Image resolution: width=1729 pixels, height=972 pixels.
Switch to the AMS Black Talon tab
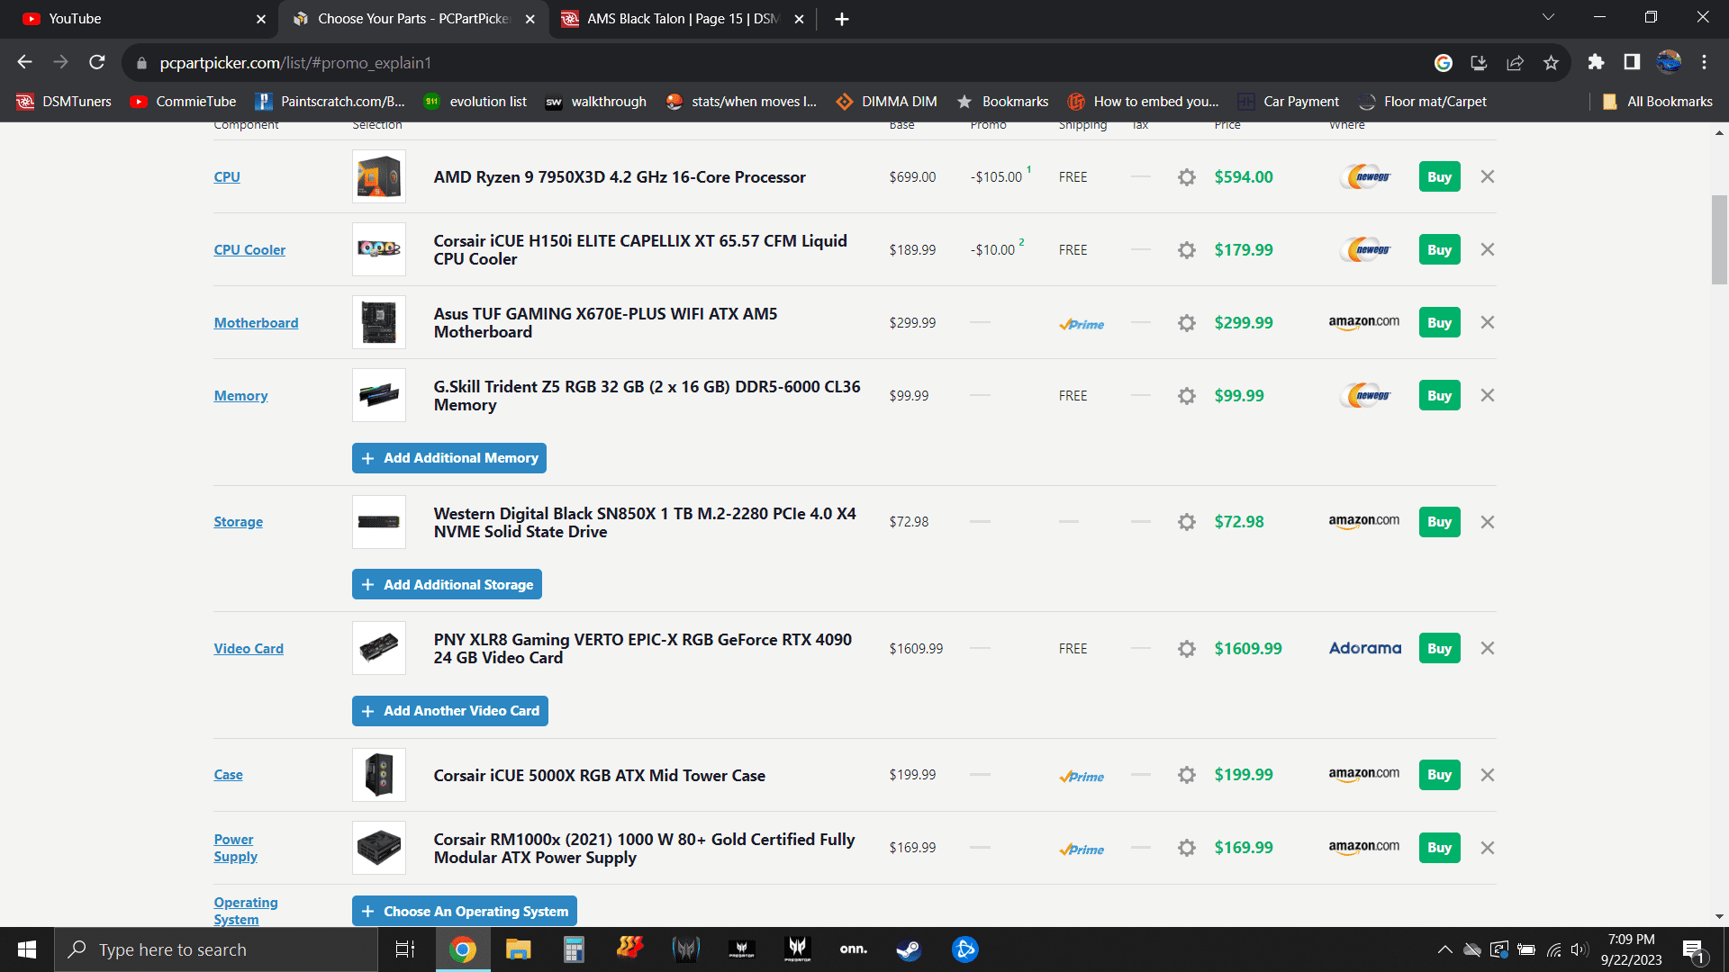pyautogui.click(x=682, y=19)
